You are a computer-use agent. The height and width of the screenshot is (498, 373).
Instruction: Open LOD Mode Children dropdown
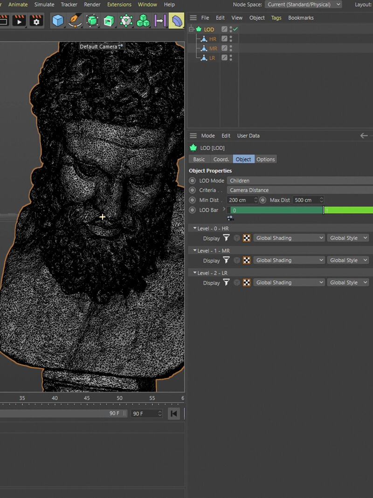300,180
